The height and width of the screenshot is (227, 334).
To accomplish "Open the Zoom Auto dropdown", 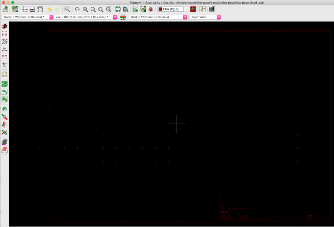I will [x=205, y=17].
